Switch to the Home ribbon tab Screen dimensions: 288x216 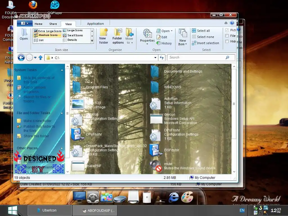tap(38, 24)
